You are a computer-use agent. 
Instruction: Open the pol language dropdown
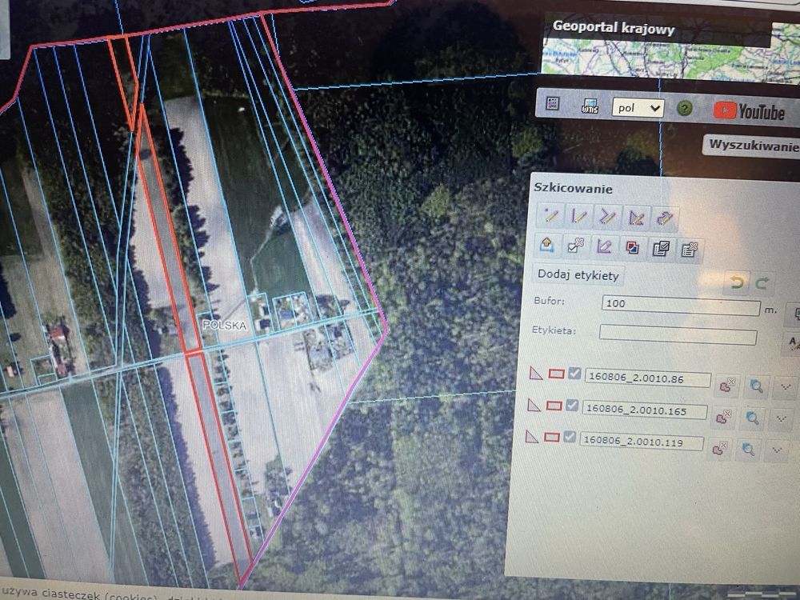click(x=638, y=108)
